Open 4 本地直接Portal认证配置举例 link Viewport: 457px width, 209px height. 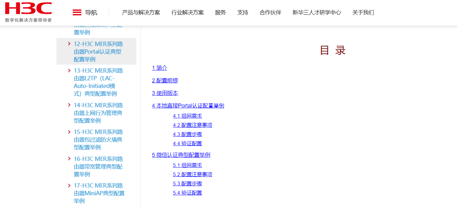(x=188, y=106)
